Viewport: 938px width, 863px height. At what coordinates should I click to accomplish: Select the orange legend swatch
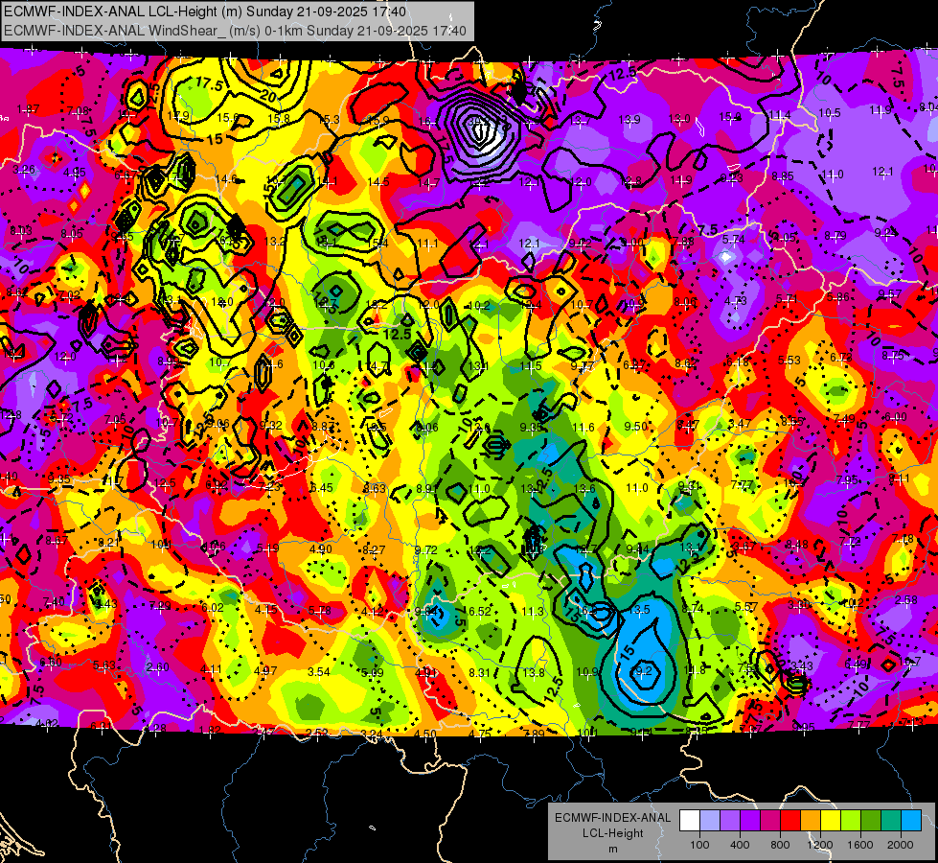(x=811, y=821)
